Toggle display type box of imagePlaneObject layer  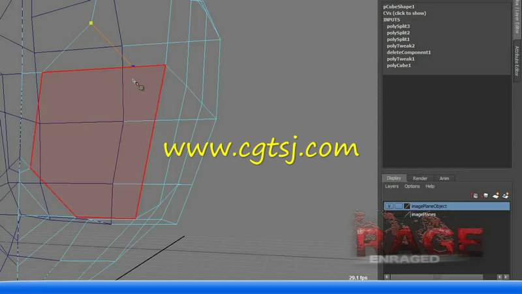398,206
